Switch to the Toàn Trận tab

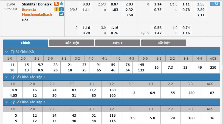click(x=72, y=43)
